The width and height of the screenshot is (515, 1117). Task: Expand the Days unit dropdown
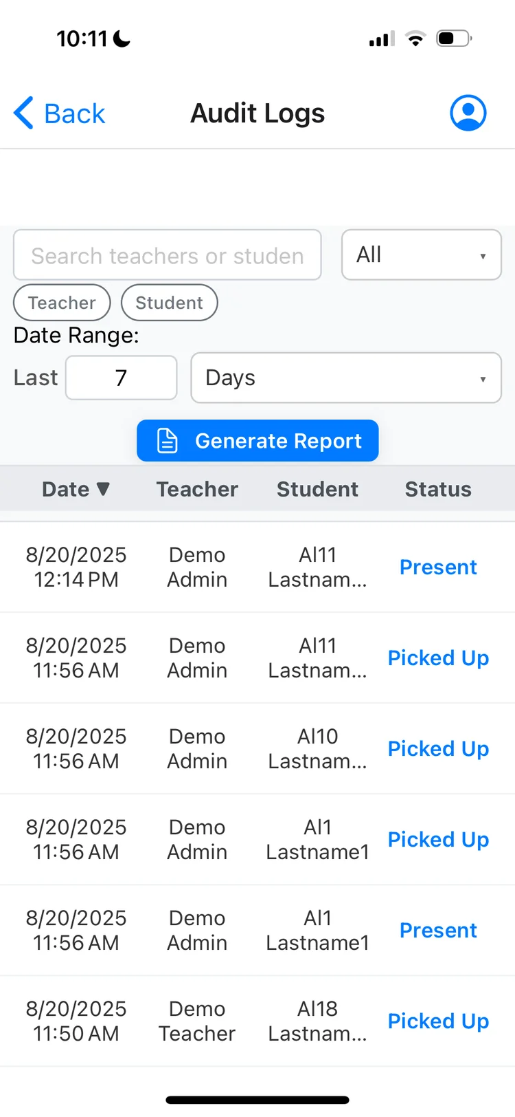[x=346, y=378]
